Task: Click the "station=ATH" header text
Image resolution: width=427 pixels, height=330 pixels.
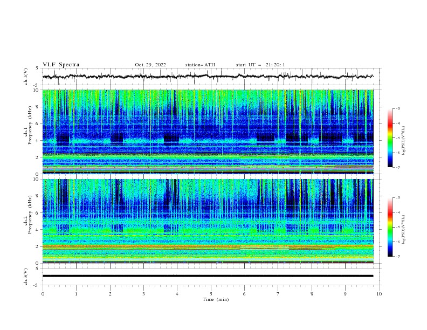Action: pos(200,65)
